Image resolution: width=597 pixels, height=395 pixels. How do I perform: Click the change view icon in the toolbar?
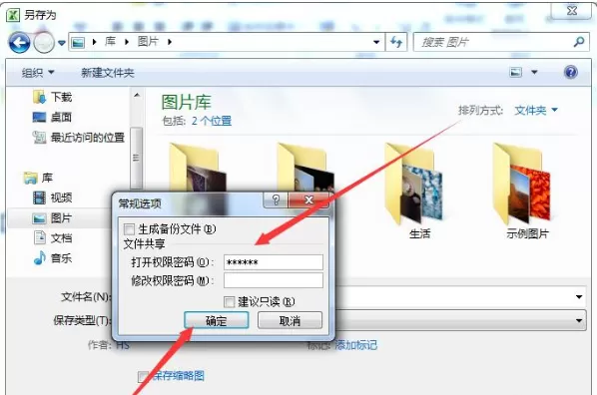tap(516, 72)
